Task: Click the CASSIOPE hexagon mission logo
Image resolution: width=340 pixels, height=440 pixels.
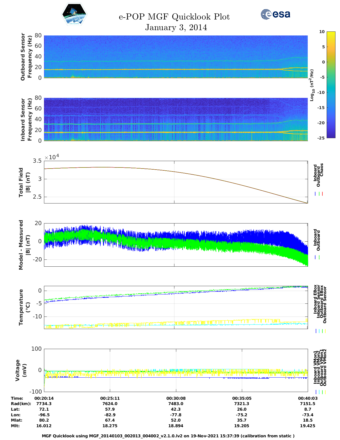Action: (74, 15)
